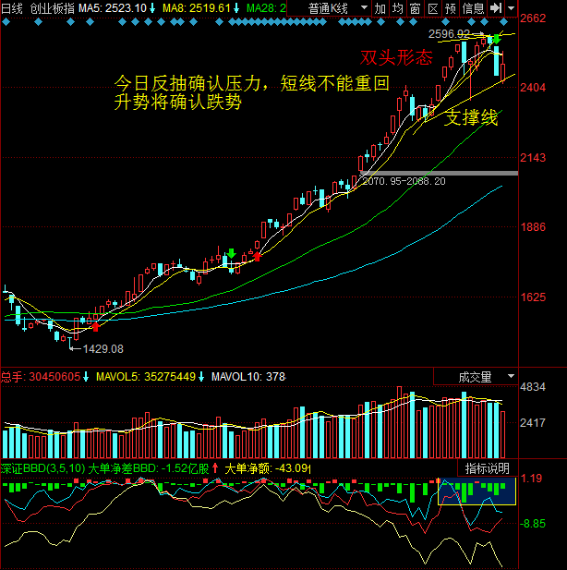Screen dimensions: 567x570
Task: Click the 2070.95-2088.20 gap range label
Action: 404,181
